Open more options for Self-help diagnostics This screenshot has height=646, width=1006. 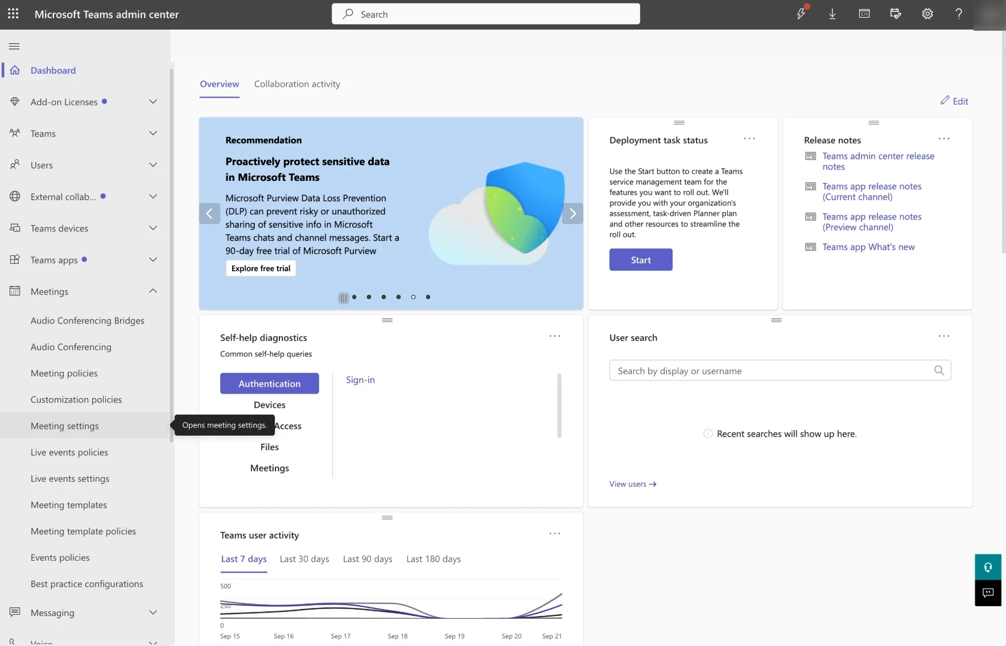click(555, 336)
